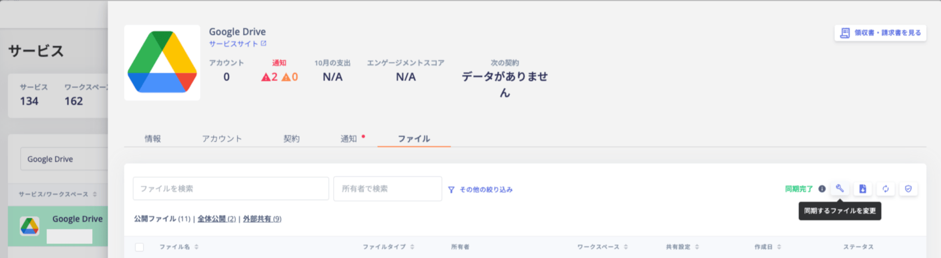Filter by 外部共有 (9) link

click(x=262, y=219)
